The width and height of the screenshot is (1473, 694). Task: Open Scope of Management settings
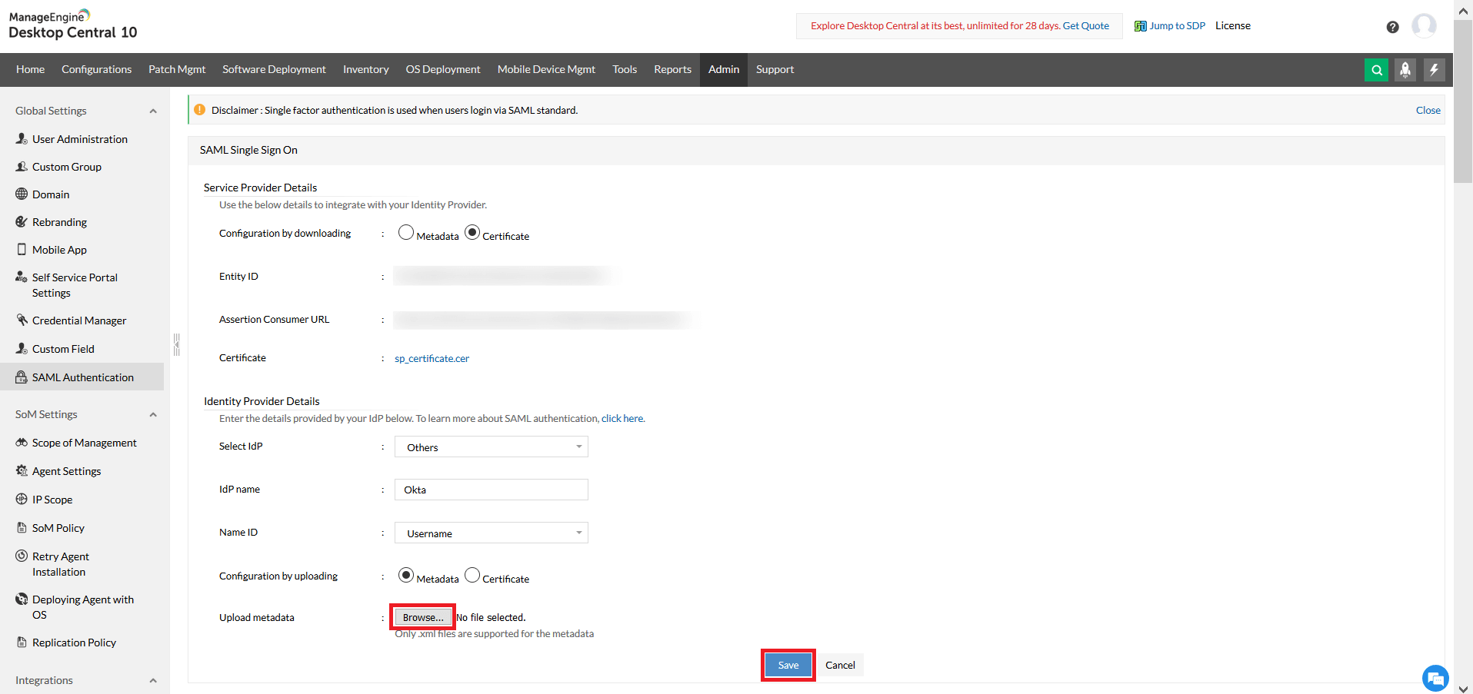pos(84,442)
